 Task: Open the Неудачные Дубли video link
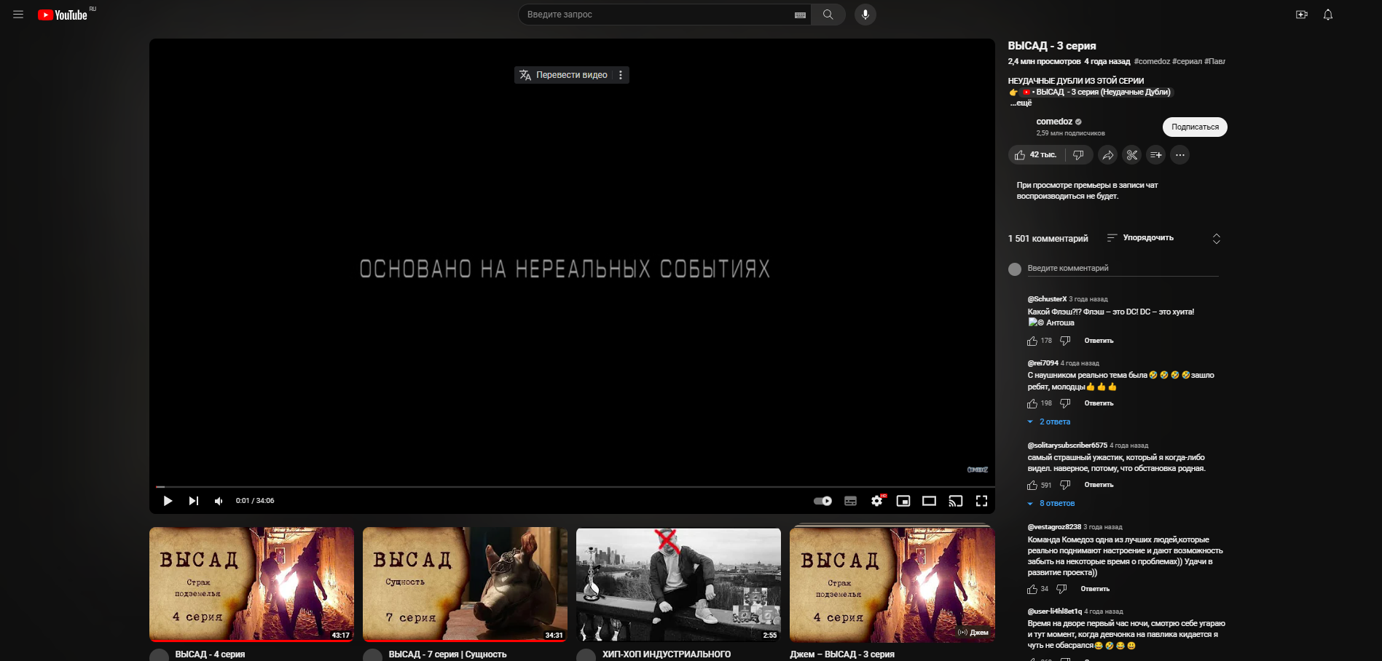click(1097, 92)
